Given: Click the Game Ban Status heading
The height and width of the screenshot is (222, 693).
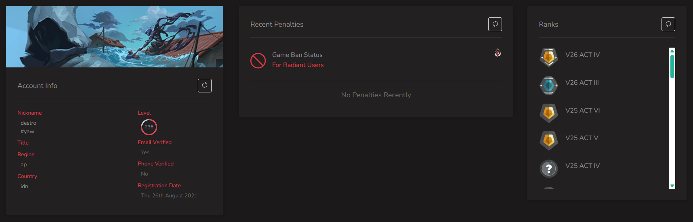Looking at the screenshot, I should pyautogui.click(x=297, y=55).
